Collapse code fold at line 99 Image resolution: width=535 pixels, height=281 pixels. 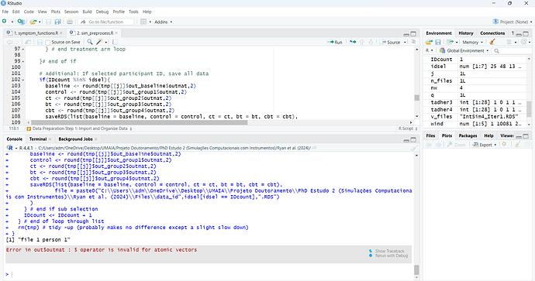click(23, 61)
